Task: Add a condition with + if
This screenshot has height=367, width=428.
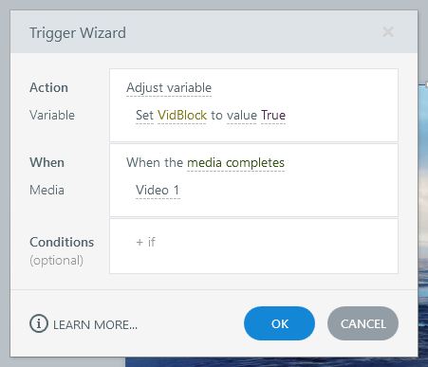Action: point(145,242)
